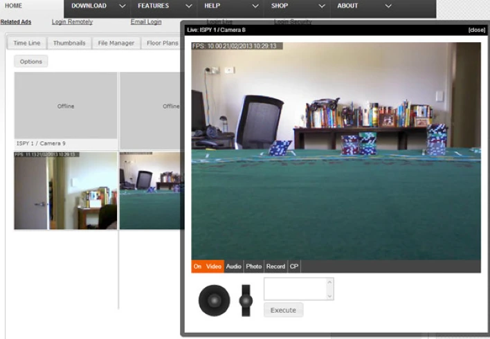Go to the HOME menu item
The width and height of the screenshot is (490, 339).
pyautogui.click(x=14, y=6)
